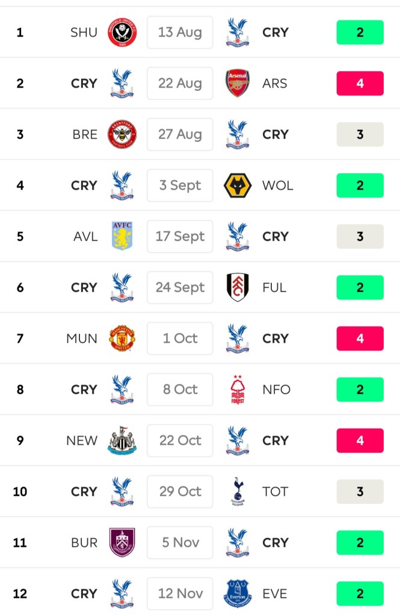The height and width of the screenshot is (615, 400).
Task: Click the Wolves club crest
Action: tap(238, 186)
